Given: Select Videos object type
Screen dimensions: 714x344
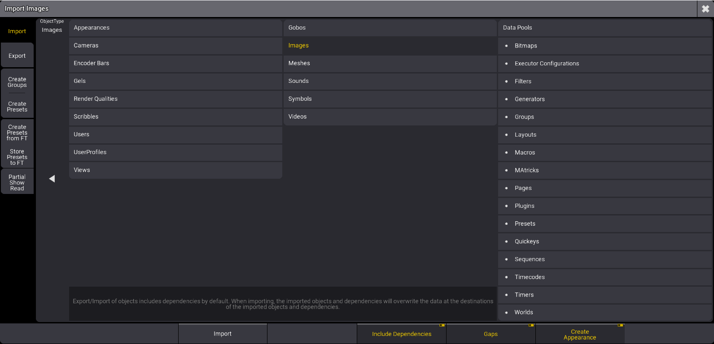Looking at the screenshot, I should point(390,117).
